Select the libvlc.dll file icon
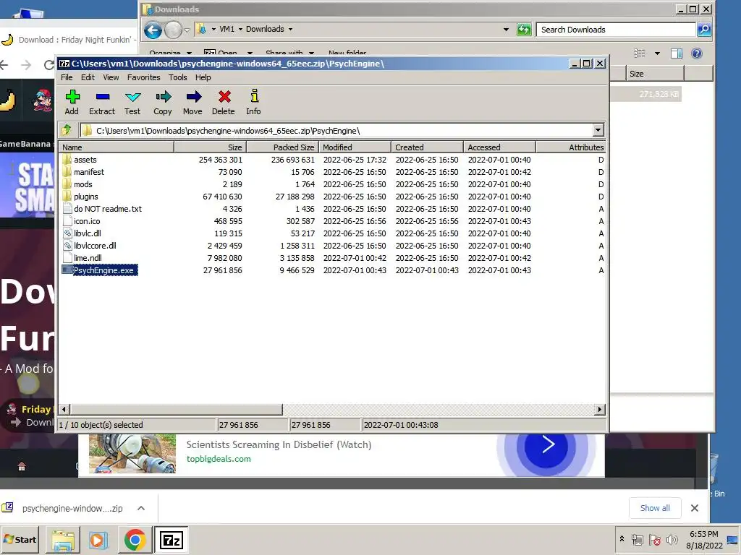Image resolution: width=741 pixels, height=555 pixels. 67,233
